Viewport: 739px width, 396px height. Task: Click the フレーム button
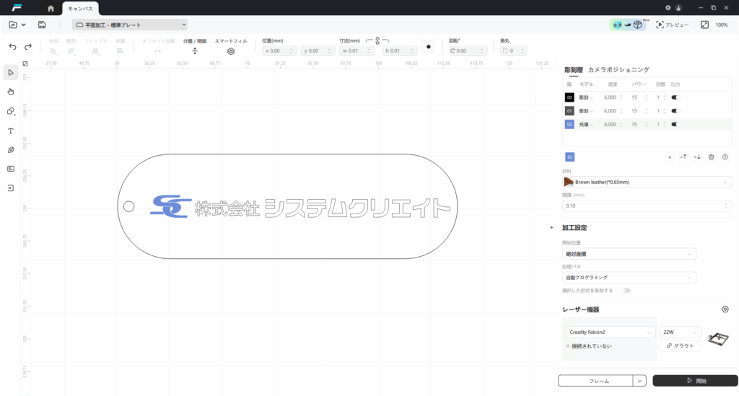[x=595, y=380]
